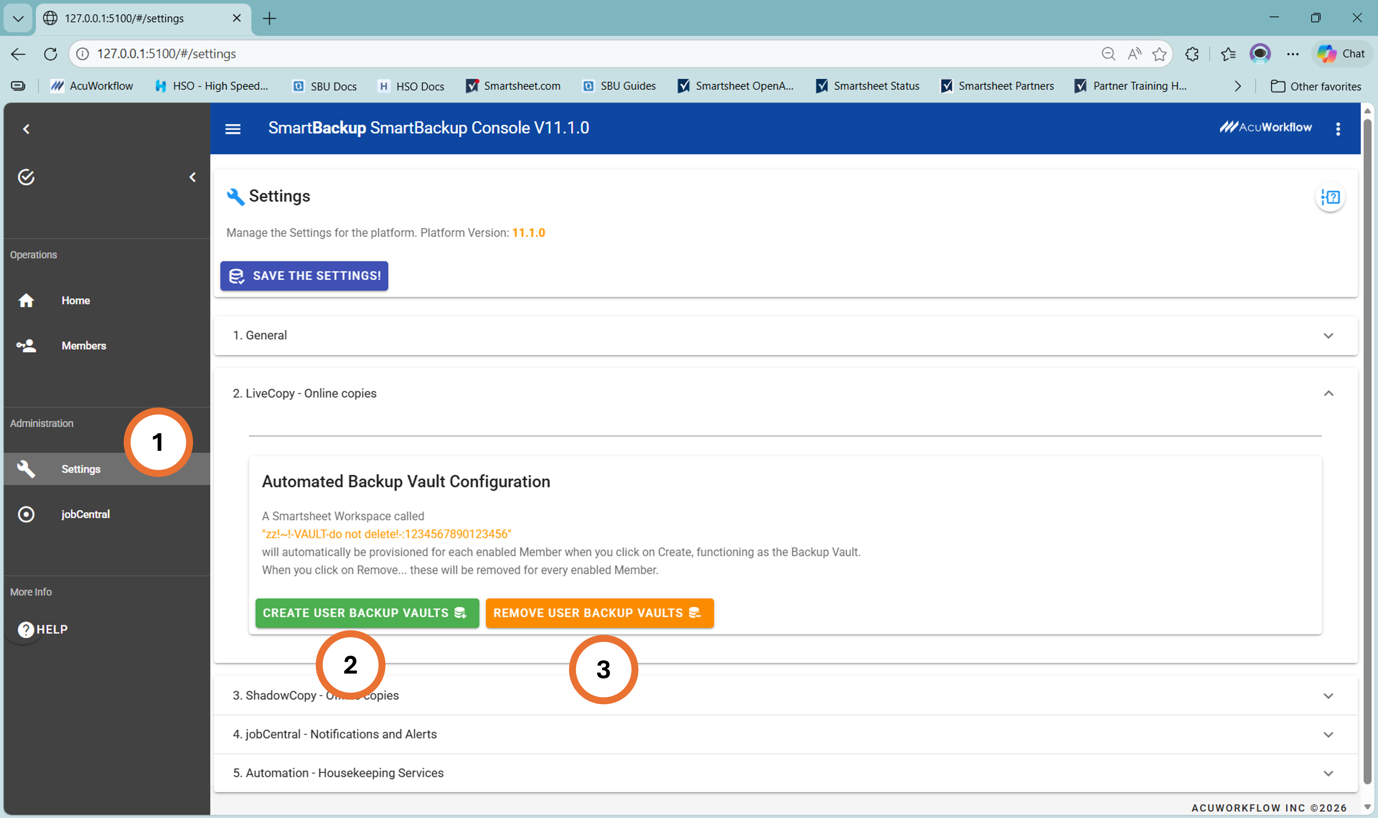
Task: Click the Home icon in sidebar
Action: pyautogui.click(x=26, y=300)
